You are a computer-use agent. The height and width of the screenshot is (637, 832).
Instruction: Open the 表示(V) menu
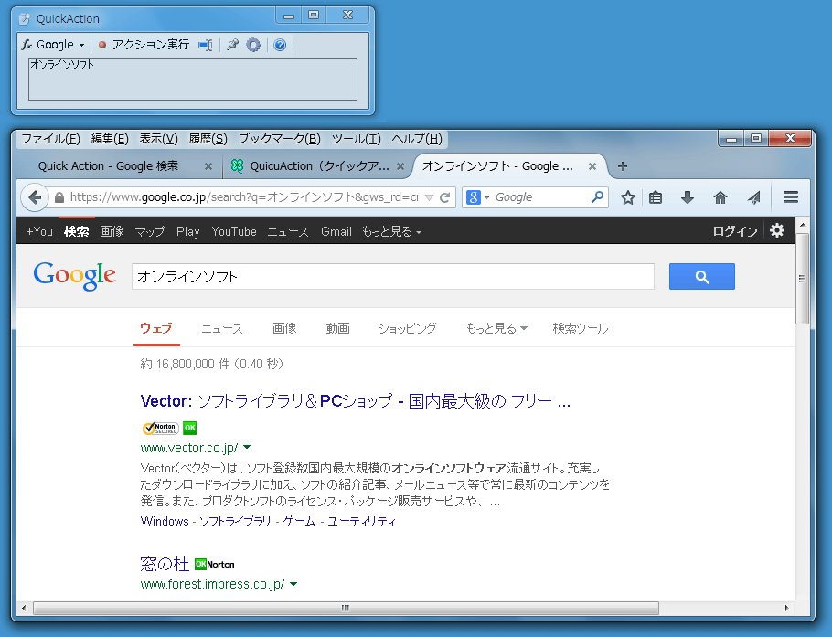159,139
